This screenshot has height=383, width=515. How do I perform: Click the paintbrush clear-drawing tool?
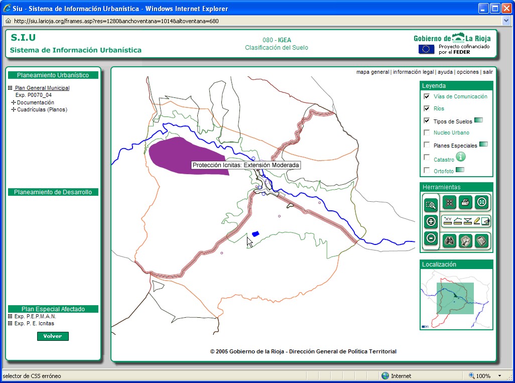click(485, 221)
